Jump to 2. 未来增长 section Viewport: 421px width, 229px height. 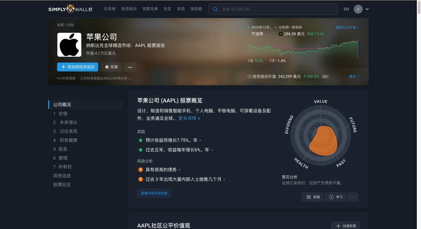coord(65,123)
